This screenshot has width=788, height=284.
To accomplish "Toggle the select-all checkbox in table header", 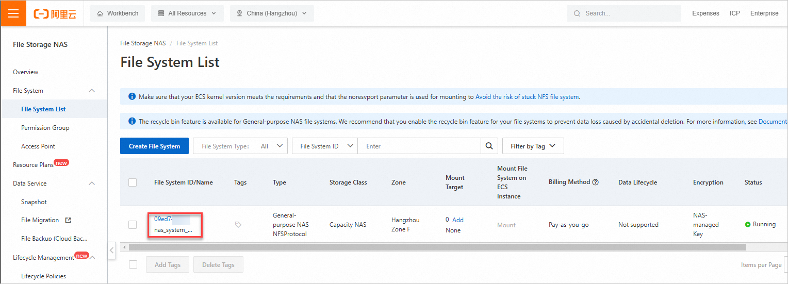I will pyautogui.click(x=133, y=182).
